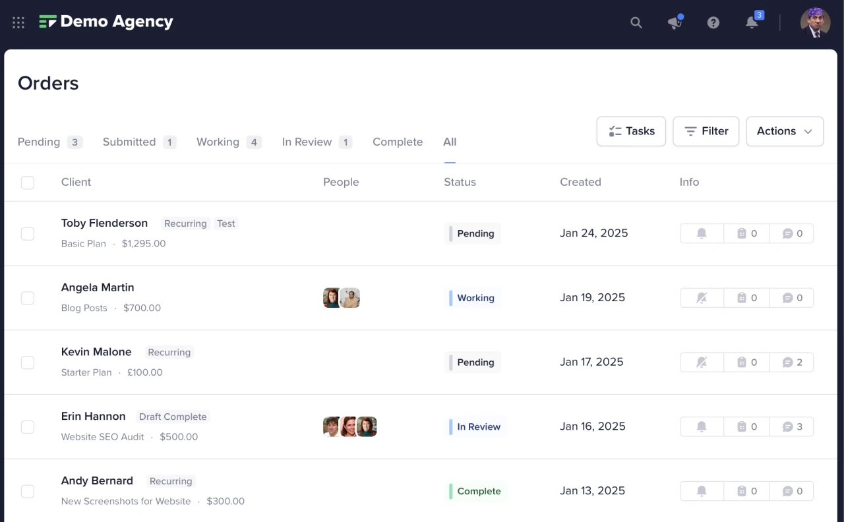844x522 pixels.
Task: Open Kevin Malone's order
Action: [96, 352]
